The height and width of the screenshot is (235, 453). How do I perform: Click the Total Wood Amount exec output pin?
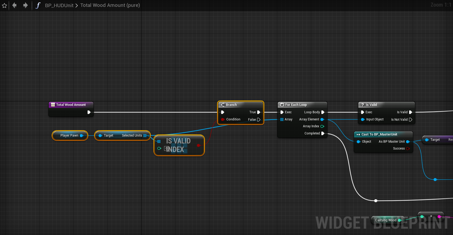click(89, 112)
